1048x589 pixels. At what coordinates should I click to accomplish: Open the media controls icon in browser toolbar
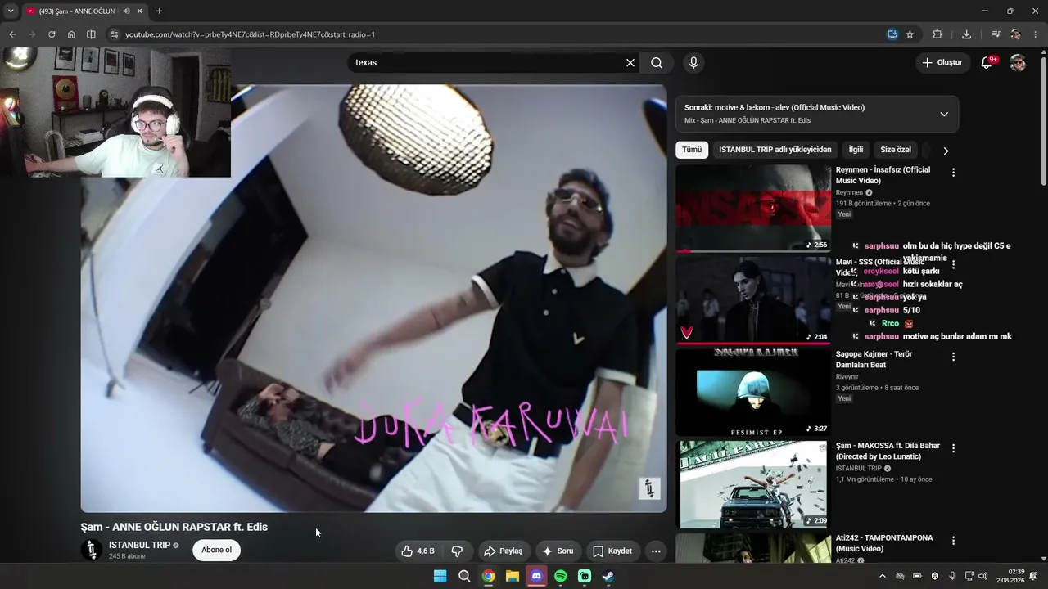pyautogui.click(x=996, y=34)
